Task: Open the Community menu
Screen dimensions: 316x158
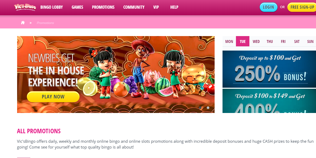Action: tap(134, 7)
